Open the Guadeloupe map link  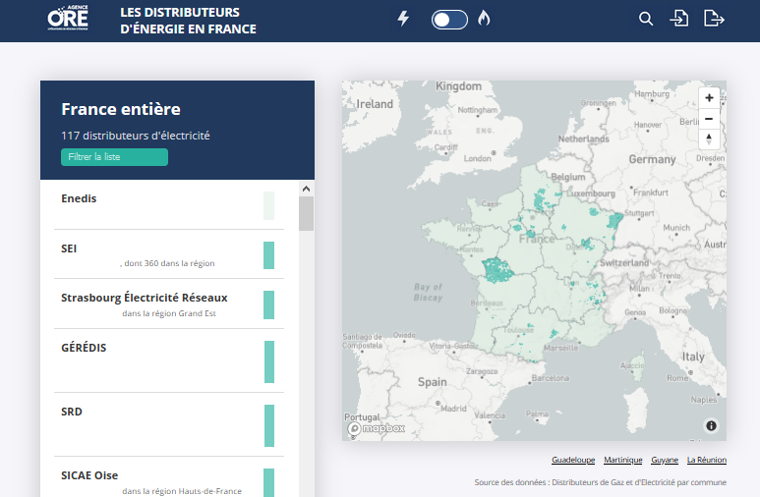pos(573,460)
